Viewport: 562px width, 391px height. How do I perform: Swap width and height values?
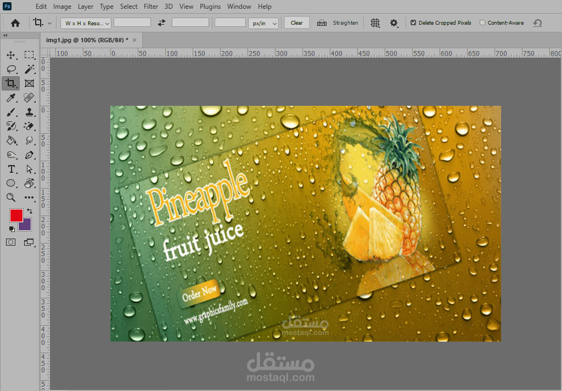pyautogui.click(x=162, y=23)
